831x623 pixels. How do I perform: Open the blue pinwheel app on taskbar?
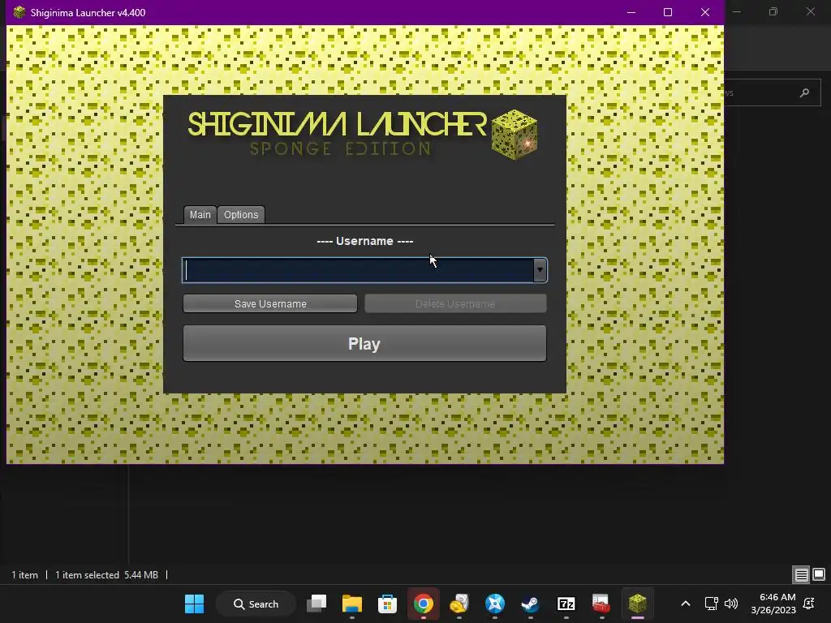pyautogui.click(x=495, y=604)
